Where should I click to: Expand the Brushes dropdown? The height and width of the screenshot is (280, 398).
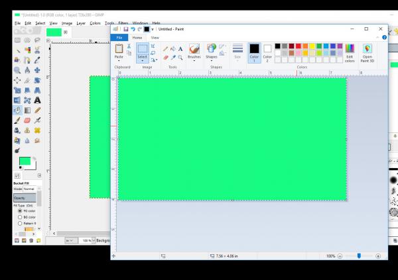194,61
